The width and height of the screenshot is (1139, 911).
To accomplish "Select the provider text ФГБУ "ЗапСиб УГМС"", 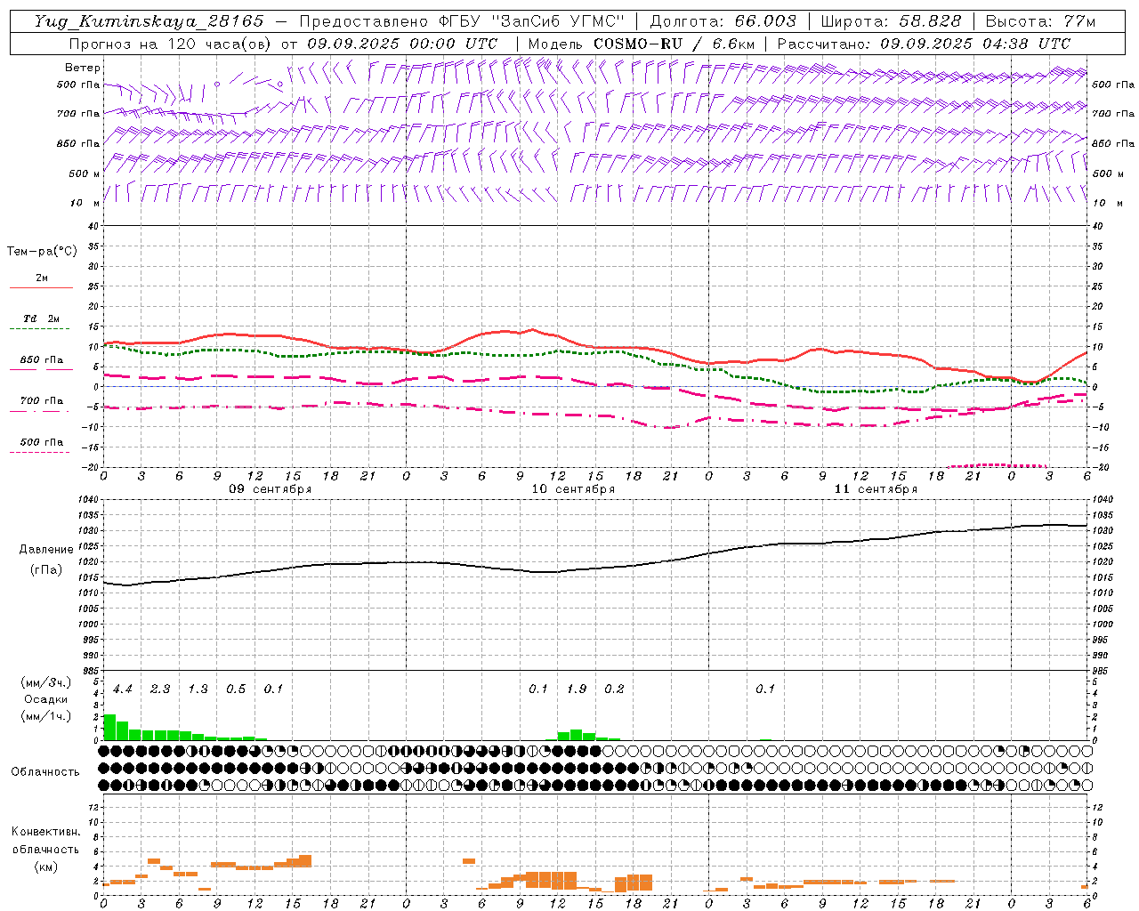I will (532, 21).
